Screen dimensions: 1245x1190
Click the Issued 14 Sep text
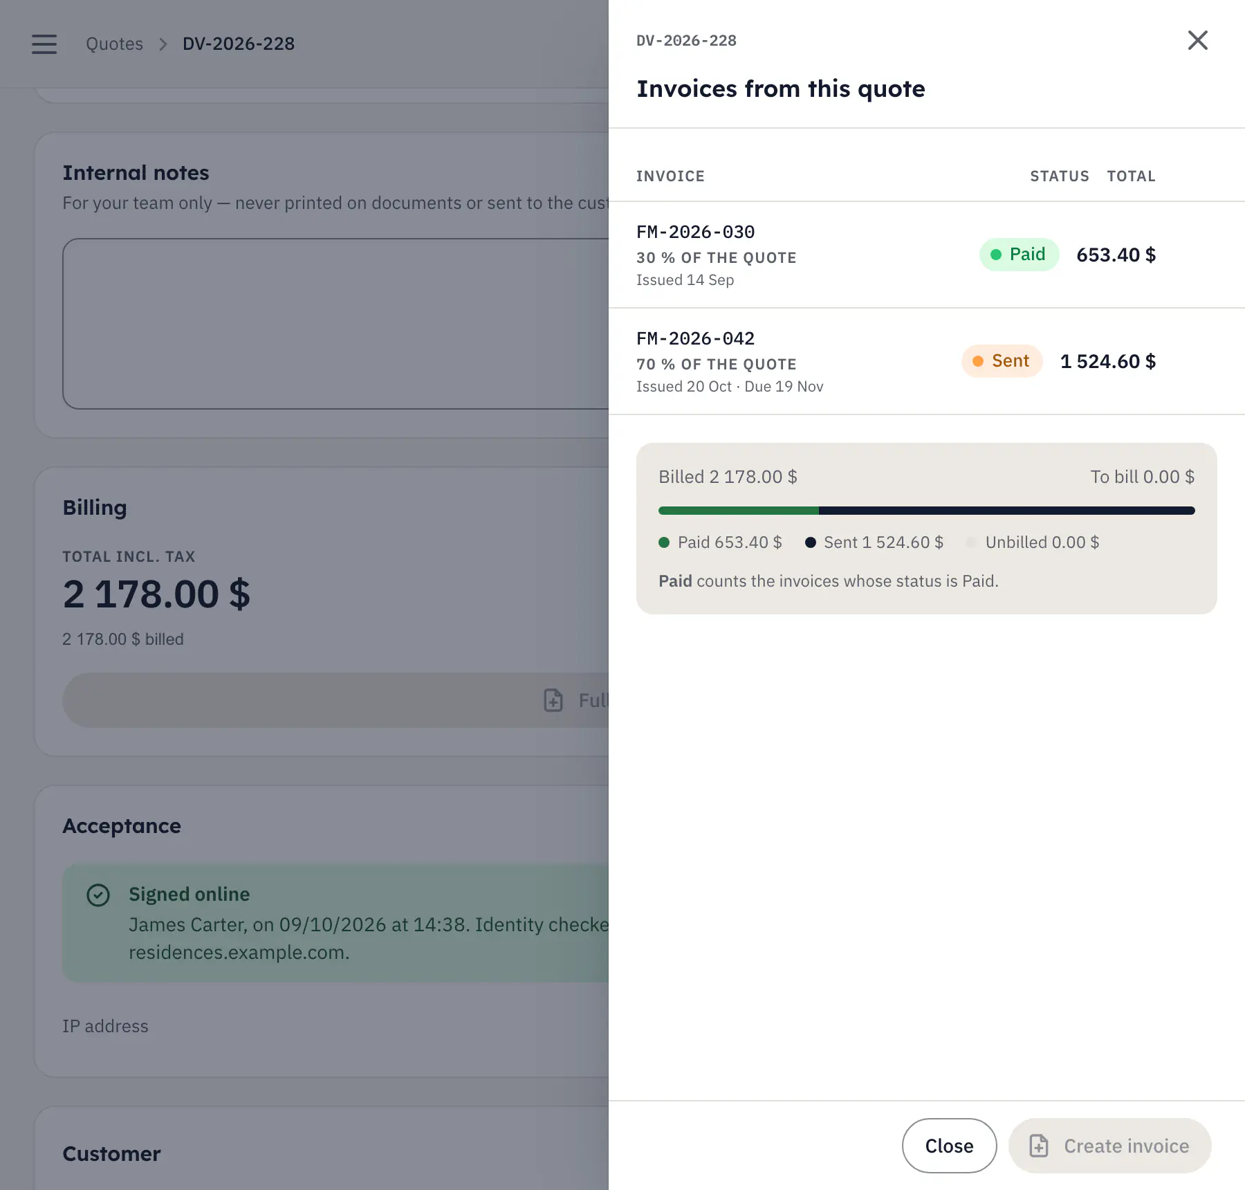[685, 280]
